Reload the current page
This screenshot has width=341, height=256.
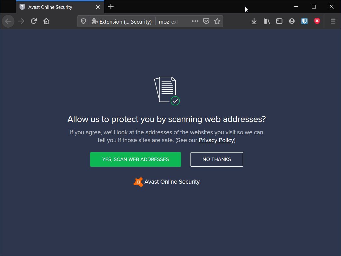pos(34,21)
